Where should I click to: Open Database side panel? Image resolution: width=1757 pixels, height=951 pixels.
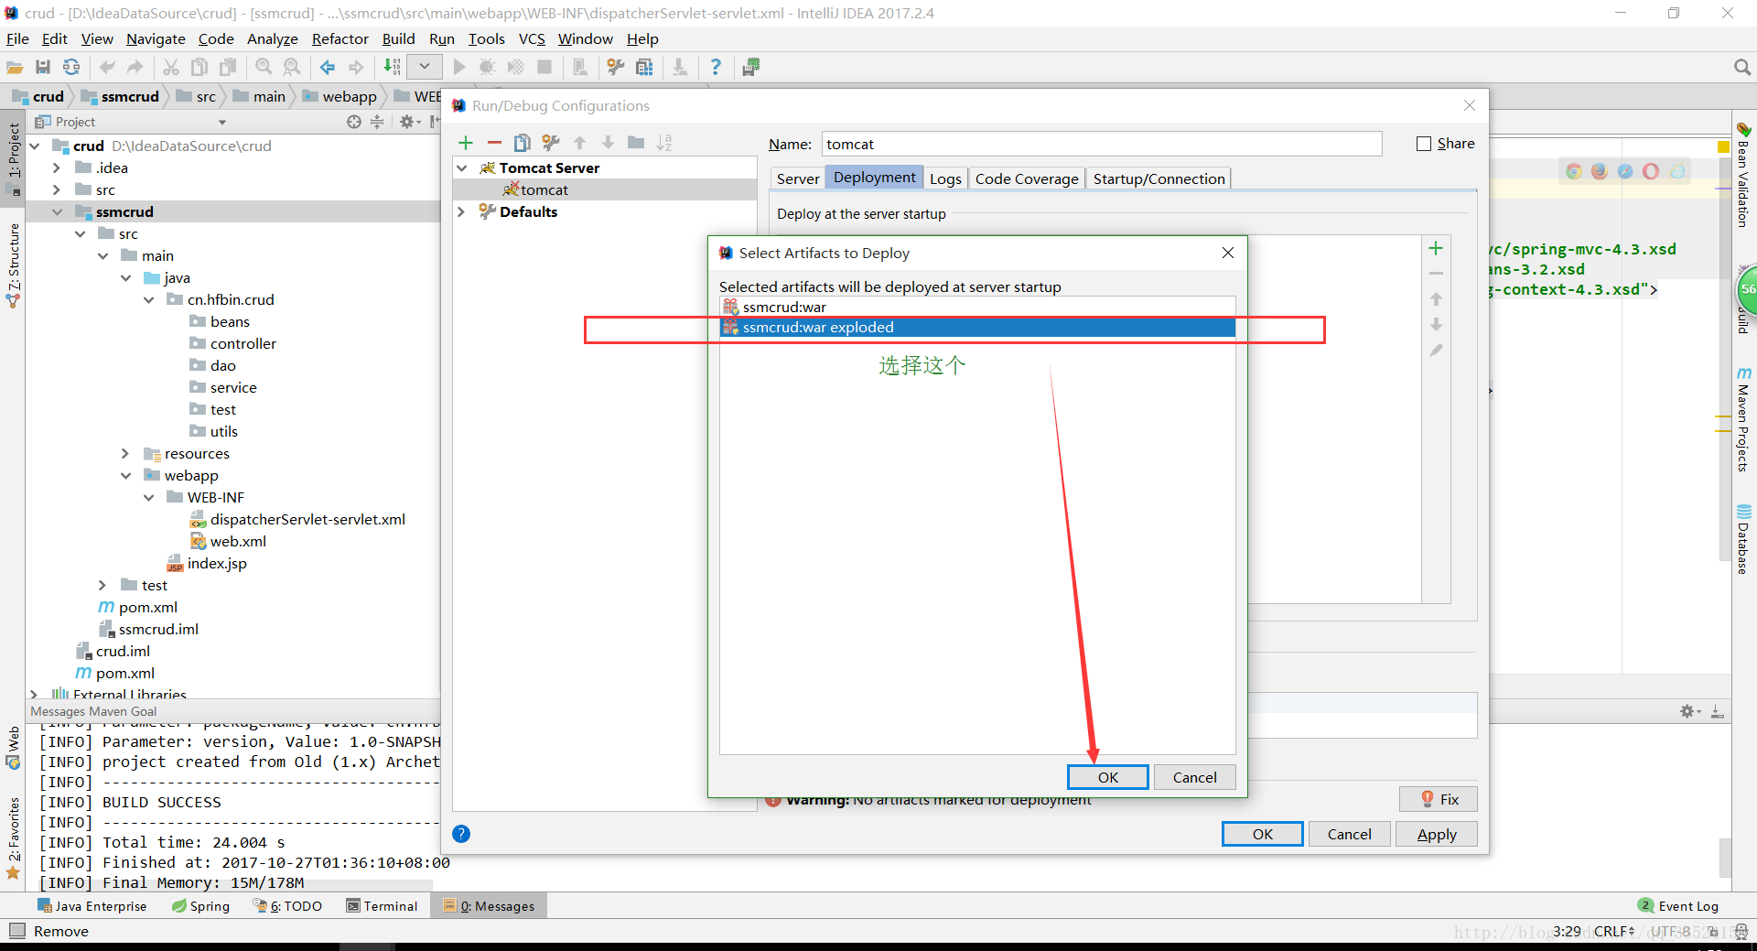1744,539
